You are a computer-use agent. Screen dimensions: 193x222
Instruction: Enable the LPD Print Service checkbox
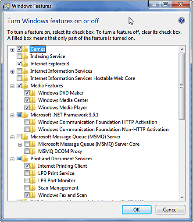pos(27,173)
